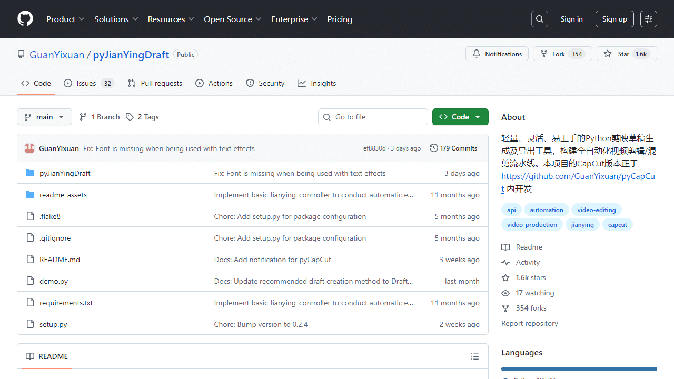
Task: Click the Sign up button
Action: [614, 19]
